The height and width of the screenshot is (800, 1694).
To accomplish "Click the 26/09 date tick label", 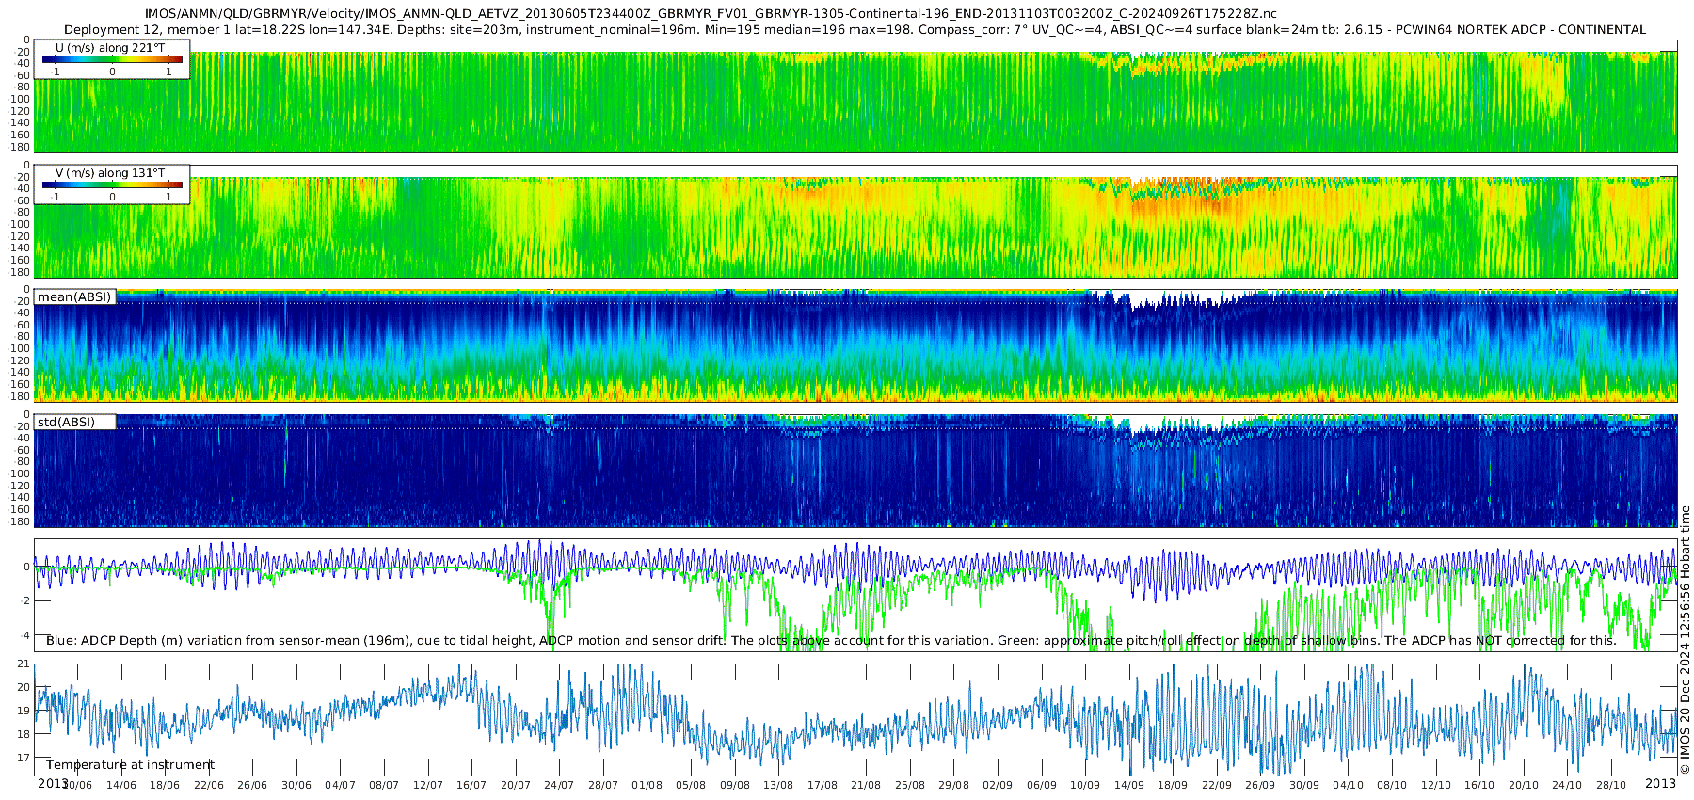I will [1260, 785].
